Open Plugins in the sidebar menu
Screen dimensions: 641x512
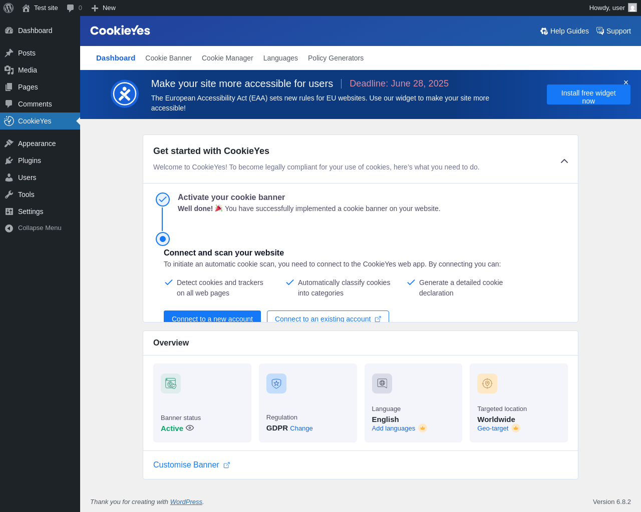pos(40,160)
